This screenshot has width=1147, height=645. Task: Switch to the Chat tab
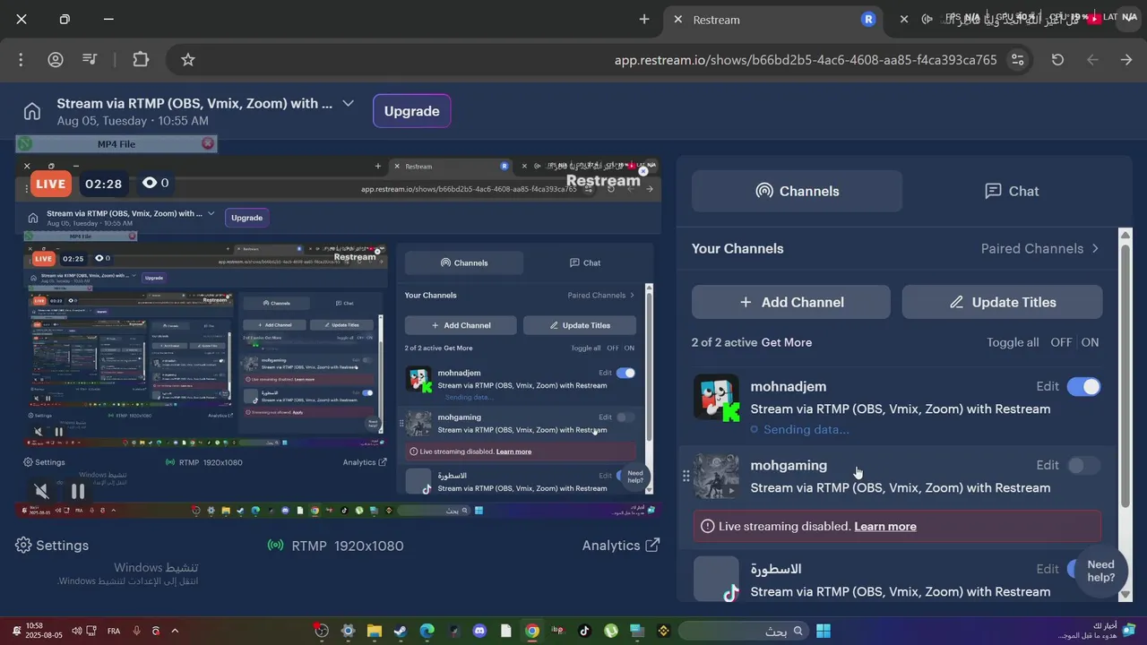(1012, 191)
